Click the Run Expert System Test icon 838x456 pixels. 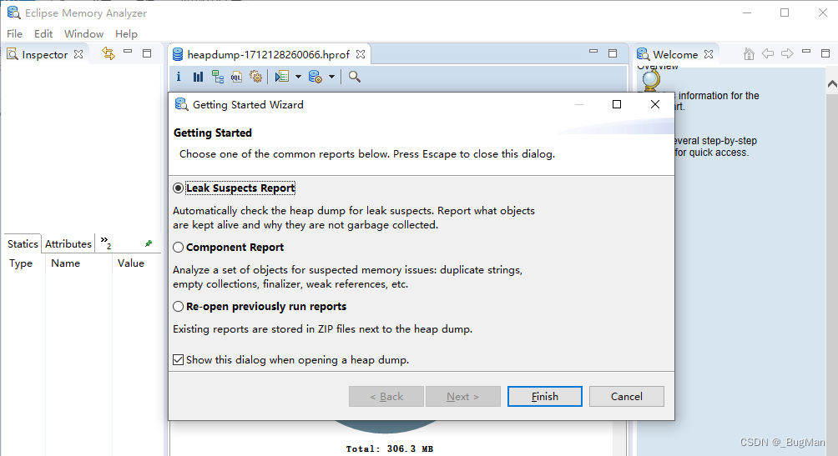281,77
